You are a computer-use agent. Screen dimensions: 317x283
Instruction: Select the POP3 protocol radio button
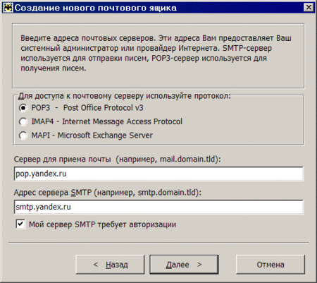pyautogui.click(x=23, y=108)
